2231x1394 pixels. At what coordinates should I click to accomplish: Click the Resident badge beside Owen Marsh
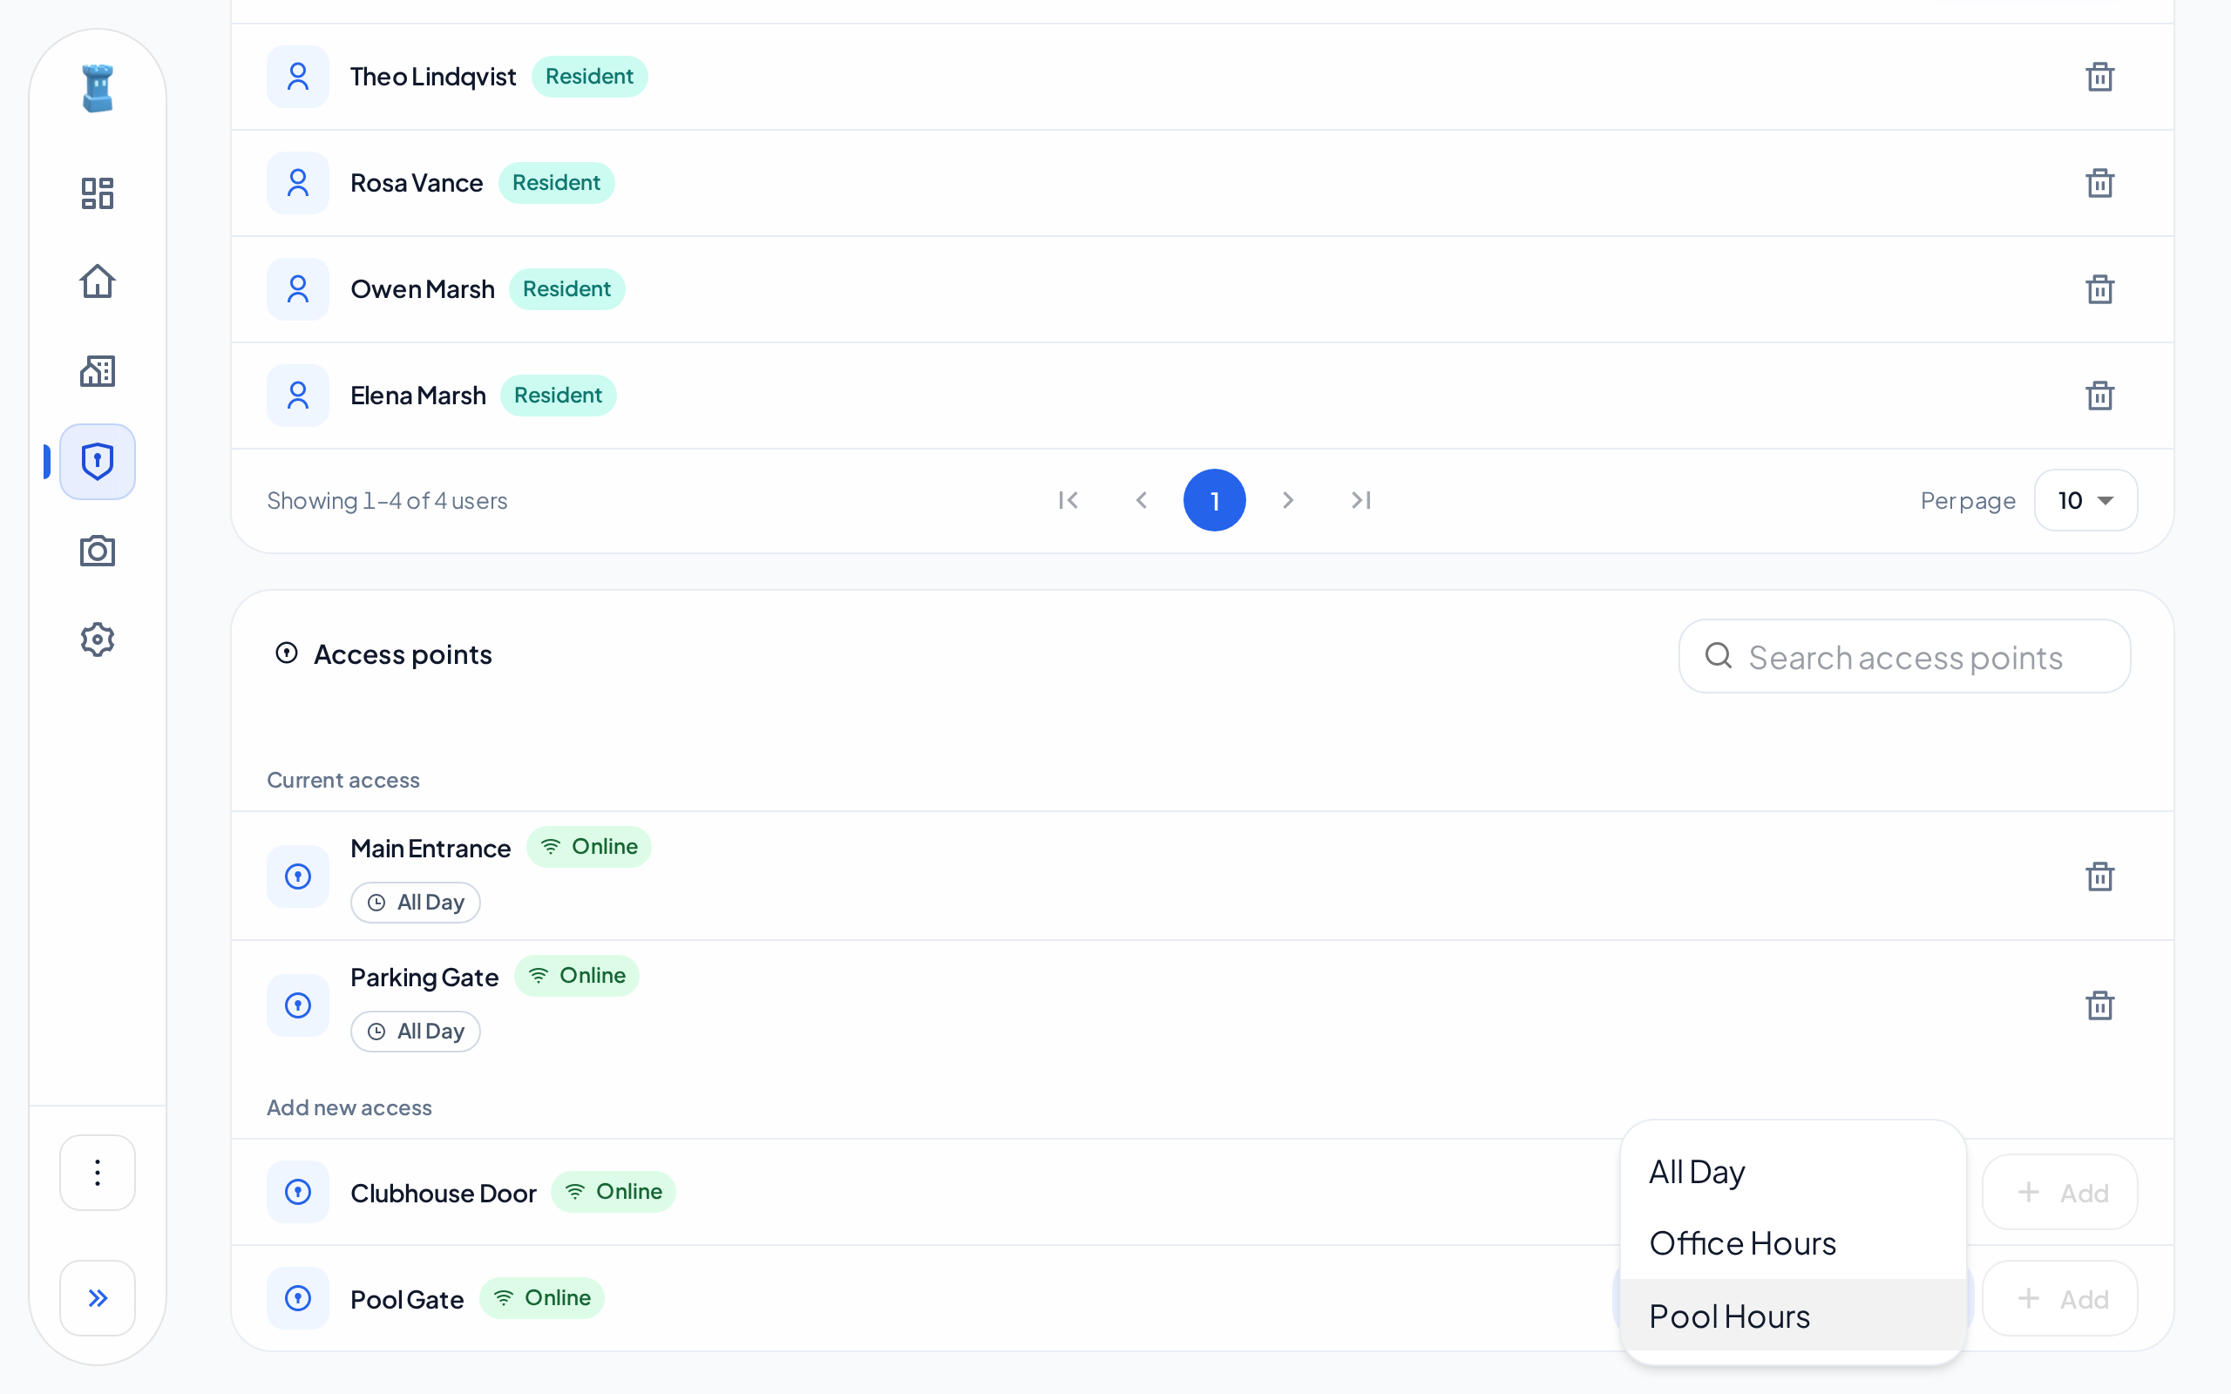pos(567,288)
